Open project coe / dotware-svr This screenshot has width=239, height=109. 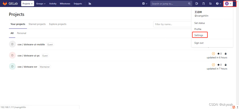pos(27,67)
